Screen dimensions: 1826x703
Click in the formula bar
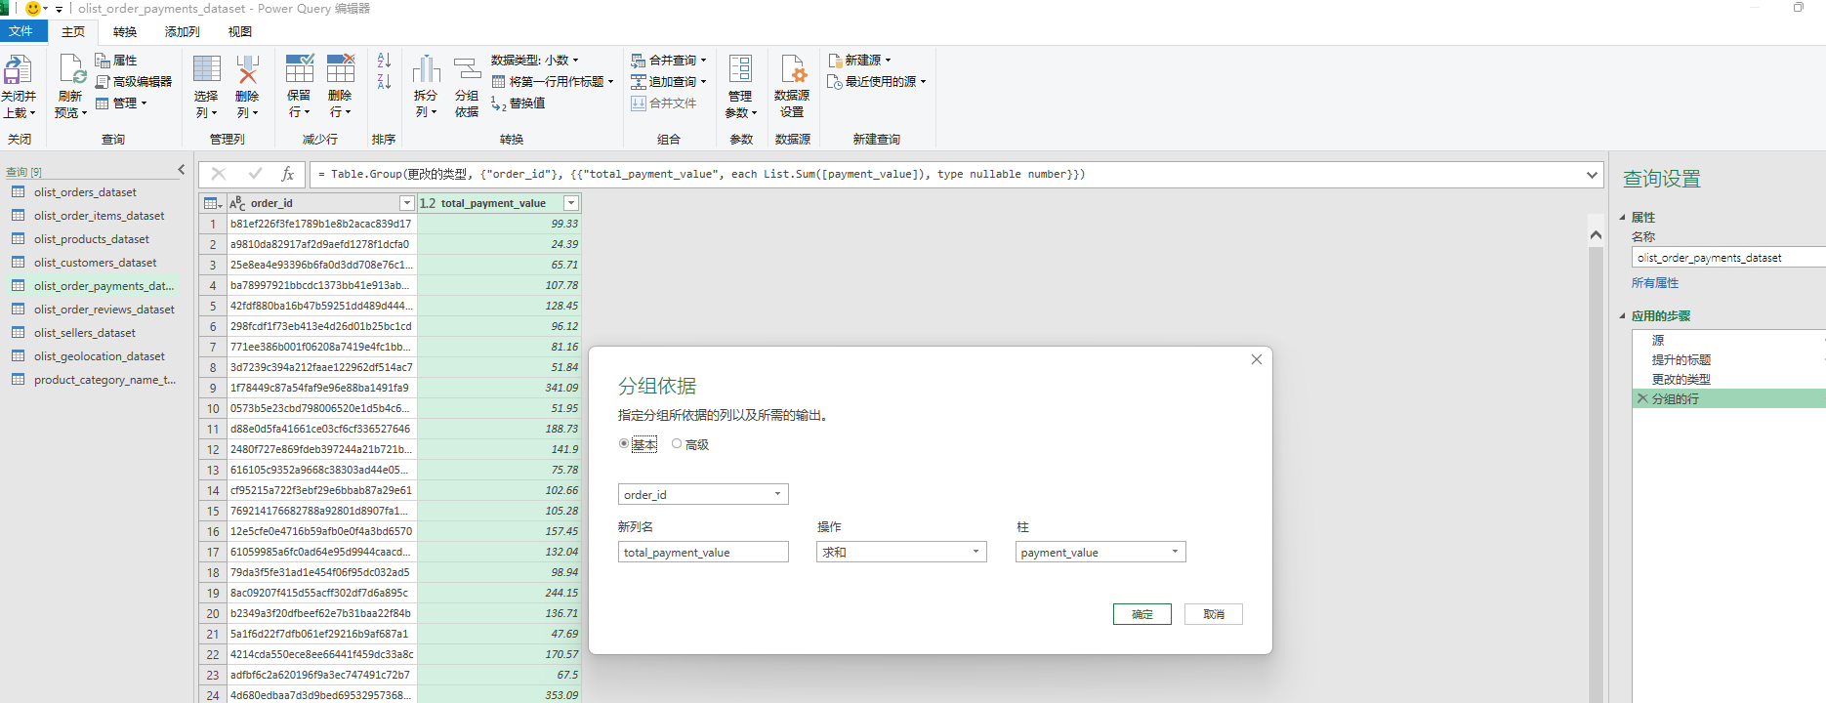click(947, 174)
